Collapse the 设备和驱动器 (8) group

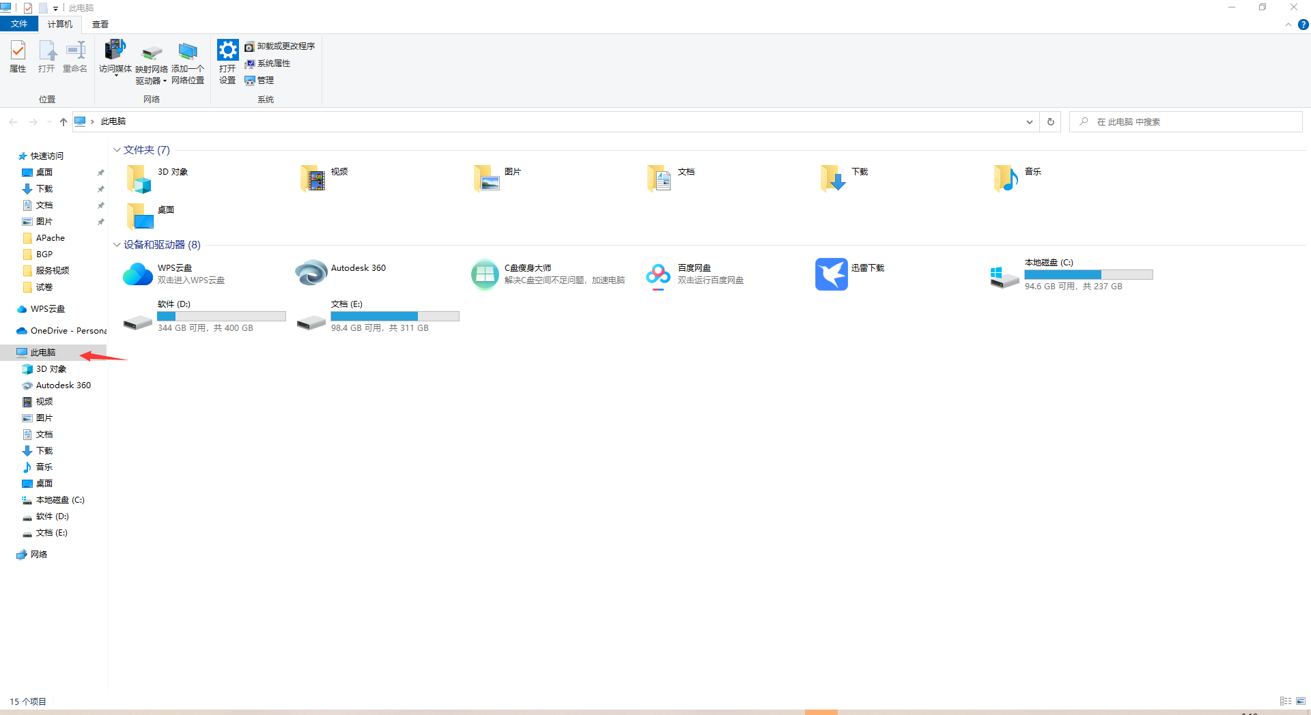tap(117, 245)
